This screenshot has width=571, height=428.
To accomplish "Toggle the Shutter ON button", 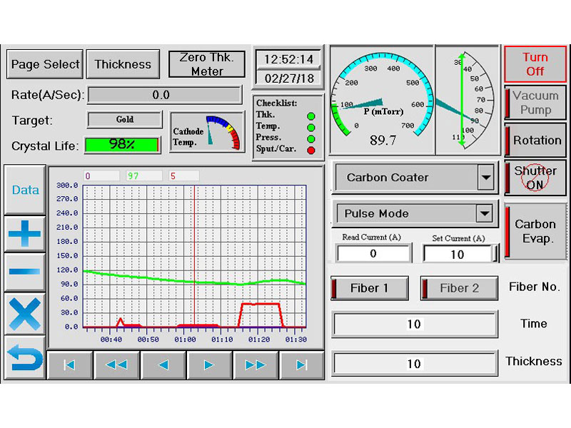I will tap(536, 178).
